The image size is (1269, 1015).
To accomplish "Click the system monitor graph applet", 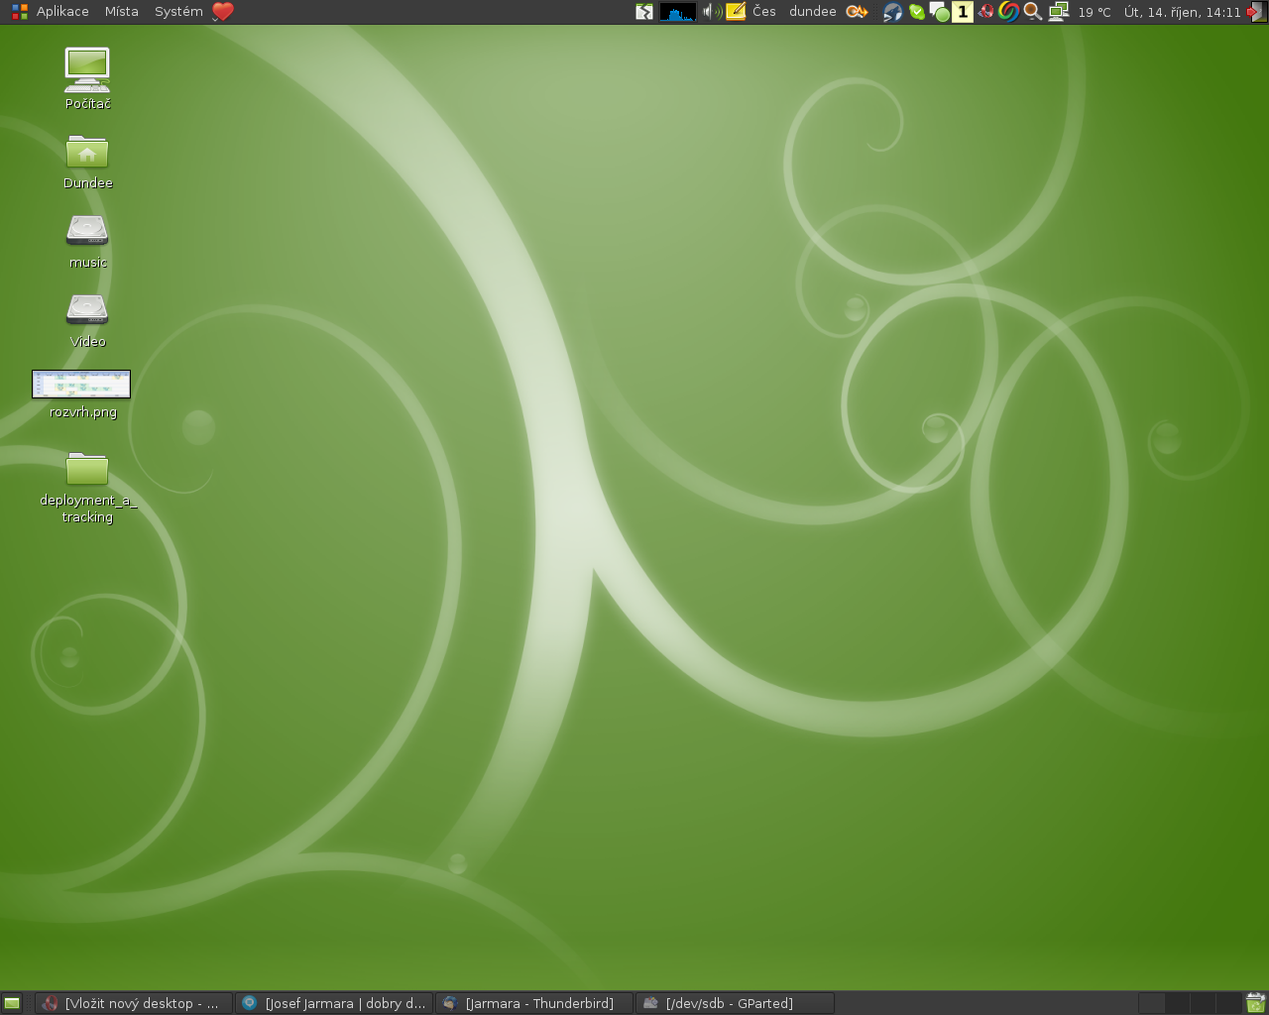I will (x=678, y=12).
